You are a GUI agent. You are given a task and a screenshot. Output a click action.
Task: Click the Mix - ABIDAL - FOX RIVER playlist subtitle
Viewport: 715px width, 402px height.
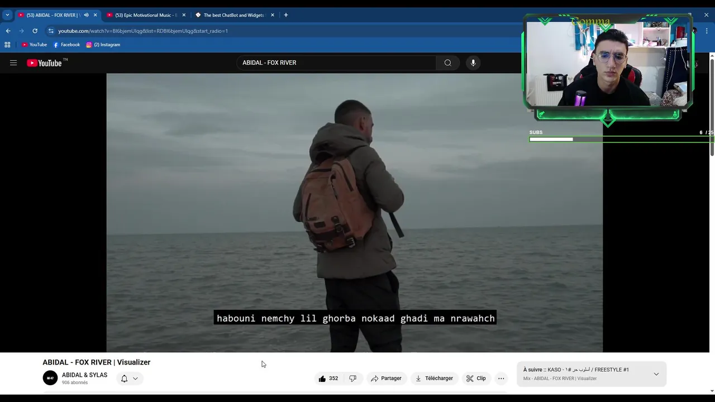(560, 379)
